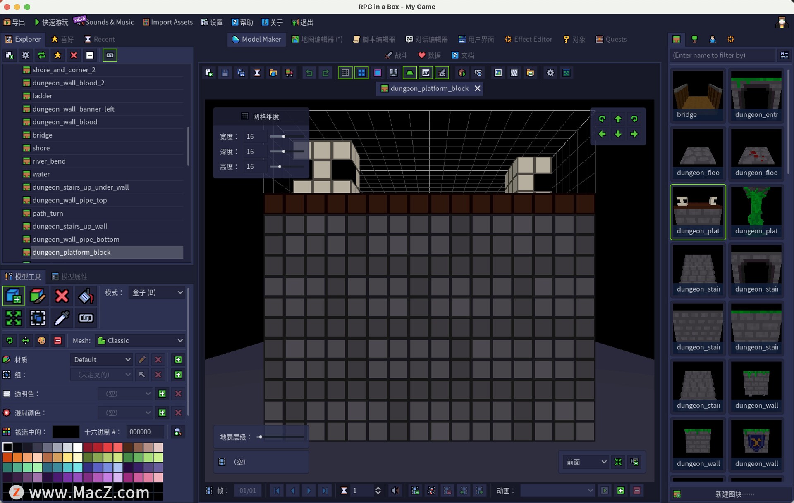Click the color picker icon next to hex field

178,432
